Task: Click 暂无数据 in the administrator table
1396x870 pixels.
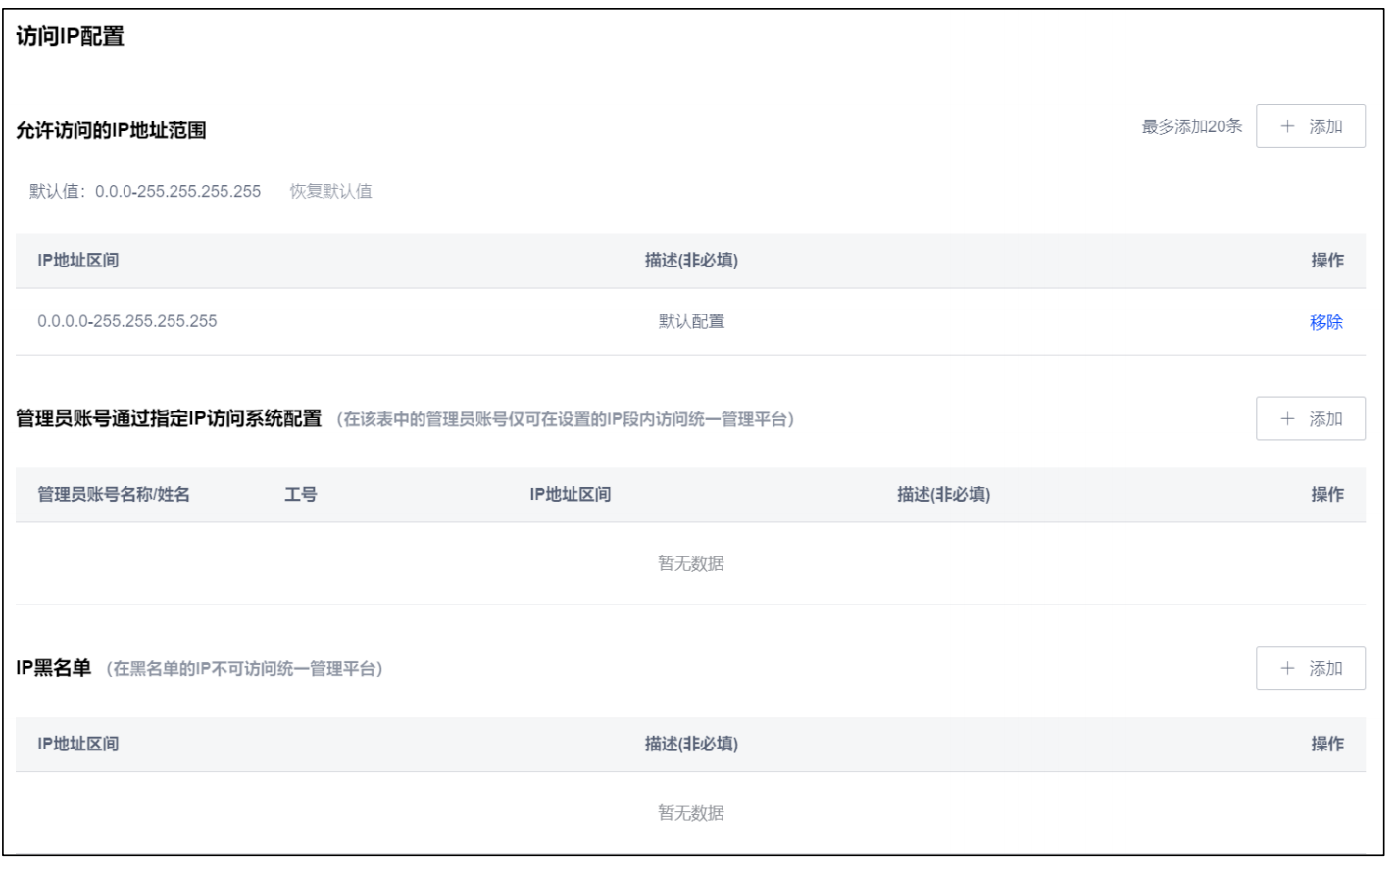Action: (x=691, y=563)
